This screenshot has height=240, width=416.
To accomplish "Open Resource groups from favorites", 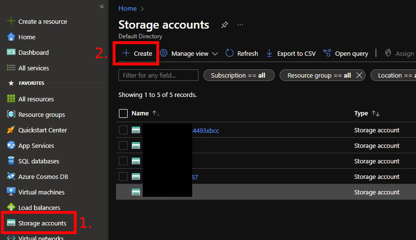I will click(x=42, y=115).
